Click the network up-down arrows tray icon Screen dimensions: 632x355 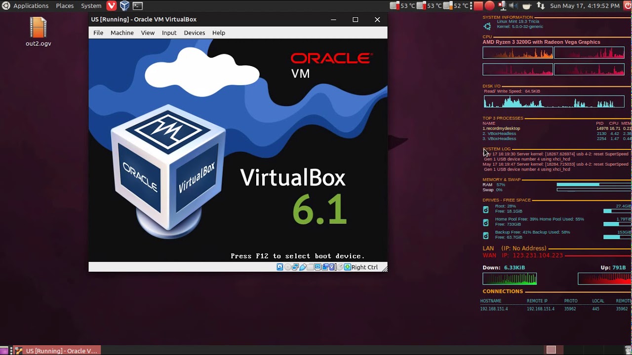tap(541, 6)
